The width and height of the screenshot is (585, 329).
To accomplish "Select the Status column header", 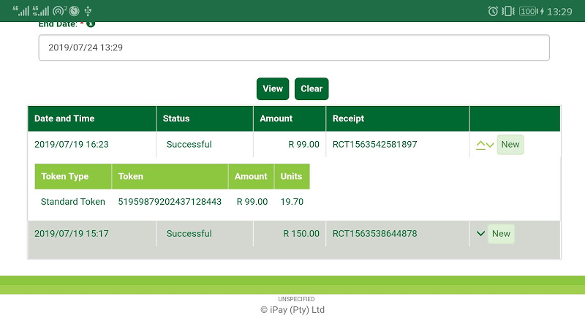I will click(176, 118).
